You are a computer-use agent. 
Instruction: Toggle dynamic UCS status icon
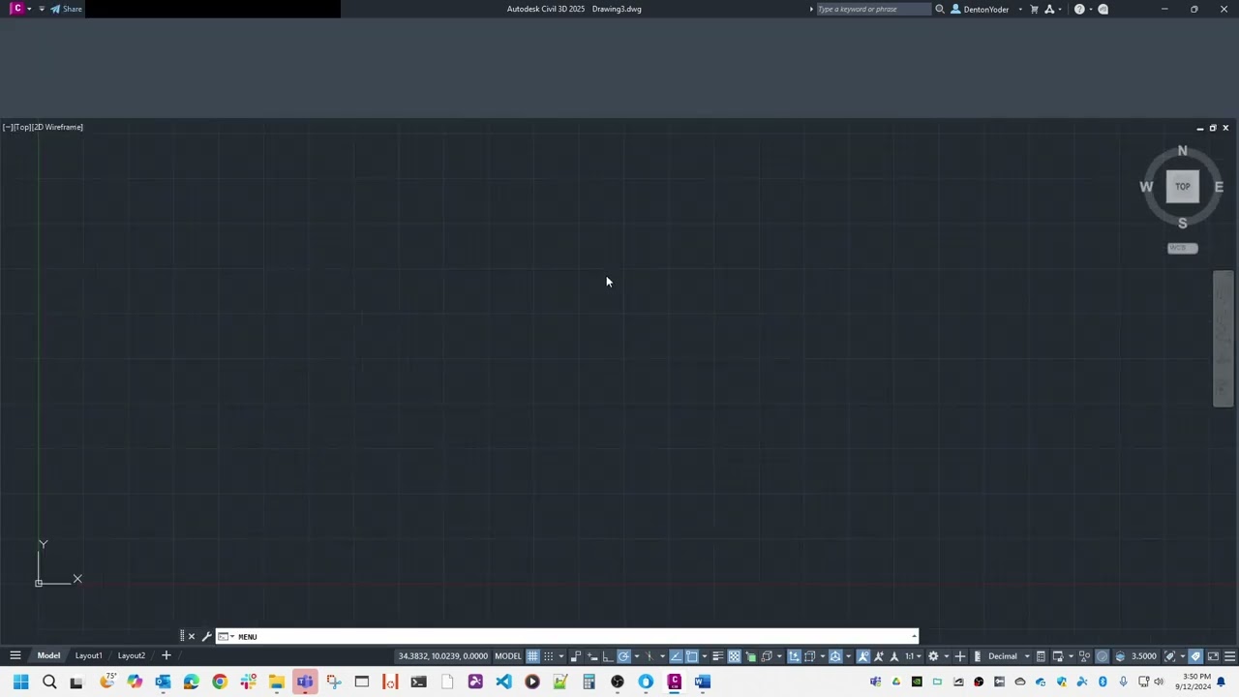tap(794, 656)
